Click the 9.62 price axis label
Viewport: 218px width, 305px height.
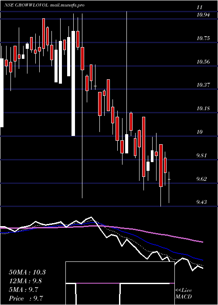coord(201,179)
